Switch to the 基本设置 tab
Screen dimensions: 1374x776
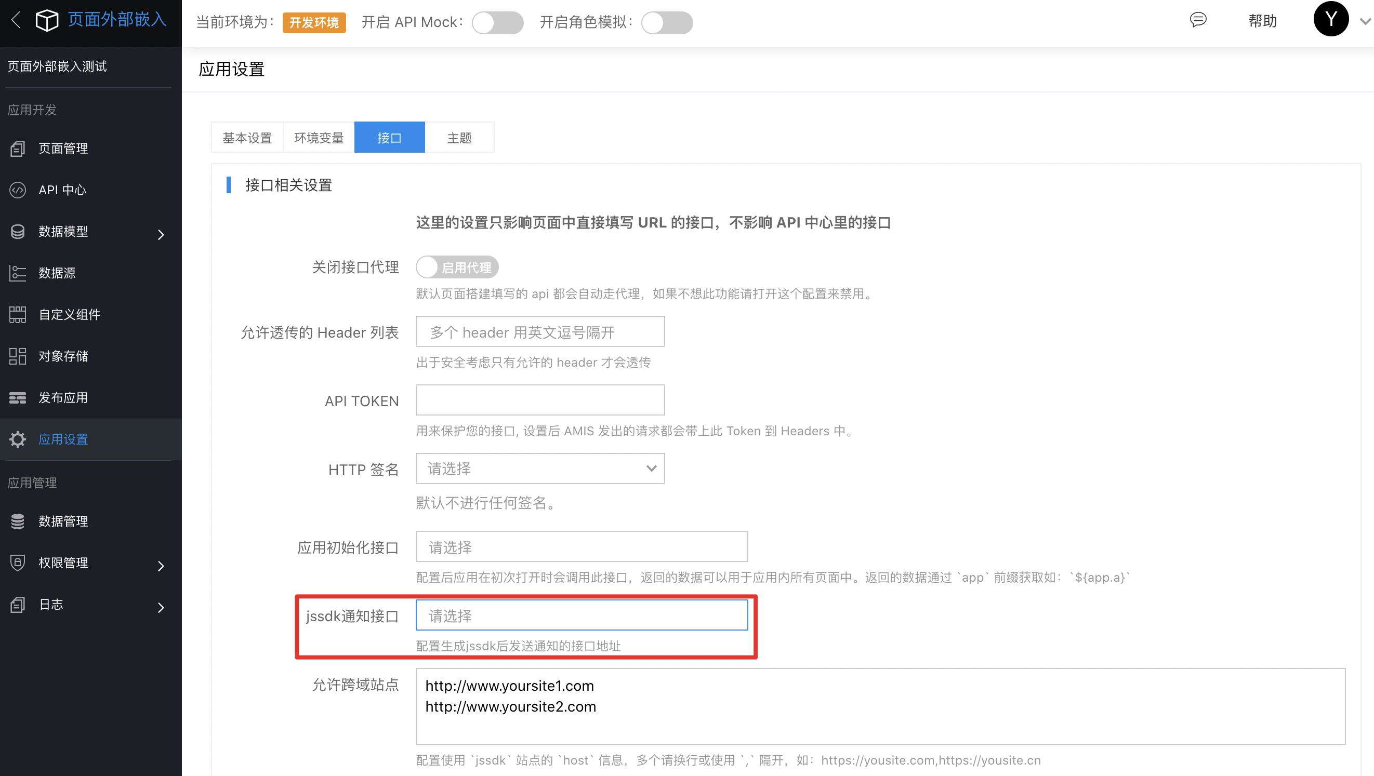[x=247, y=138]
